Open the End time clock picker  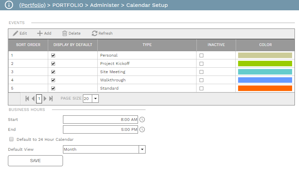point(142,129)
